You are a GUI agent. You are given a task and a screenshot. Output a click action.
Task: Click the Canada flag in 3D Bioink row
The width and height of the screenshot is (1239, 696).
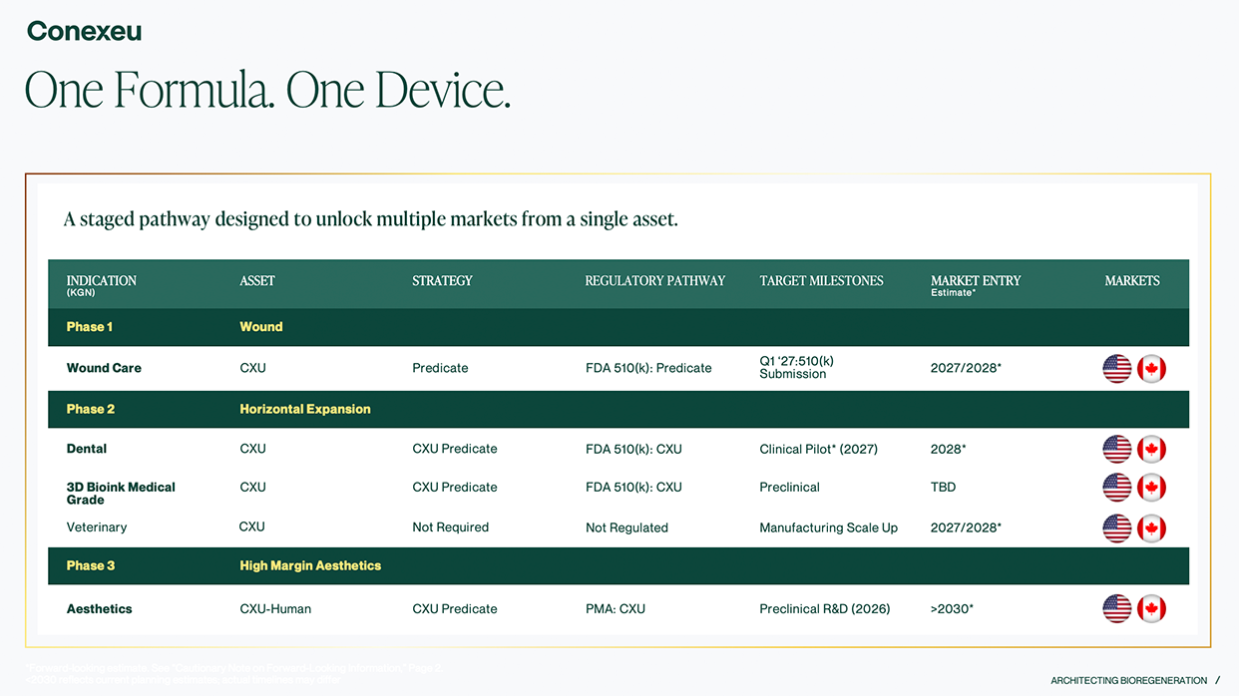[x=1152, y=488]
